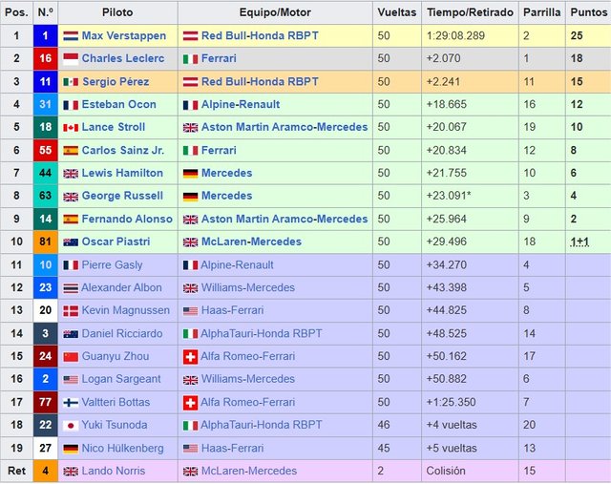Open Haas-Ferrari link in Hülkenberg row
This screenshot has width=611, height=484.
(232, 448)
